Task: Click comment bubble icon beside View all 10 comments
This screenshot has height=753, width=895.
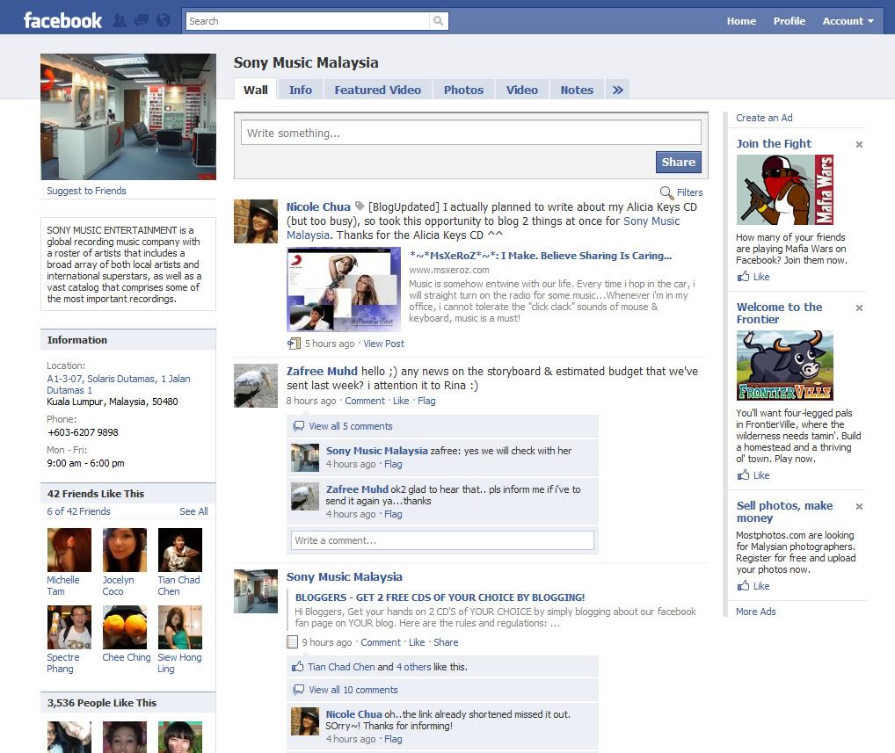Action: click(298, 690)
